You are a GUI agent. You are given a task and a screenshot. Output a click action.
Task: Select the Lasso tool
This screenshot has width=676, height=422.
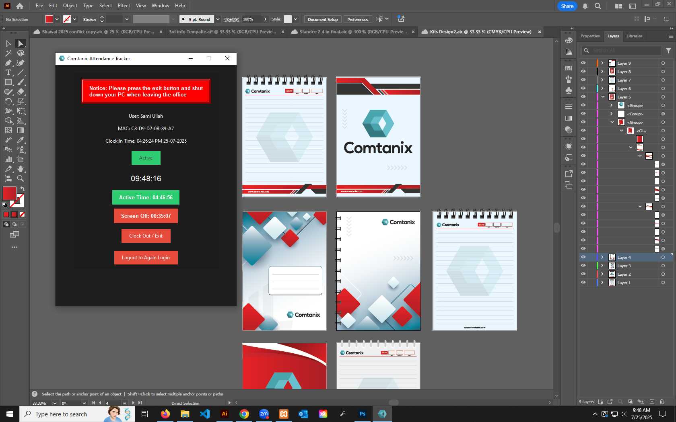pos(21,53)
